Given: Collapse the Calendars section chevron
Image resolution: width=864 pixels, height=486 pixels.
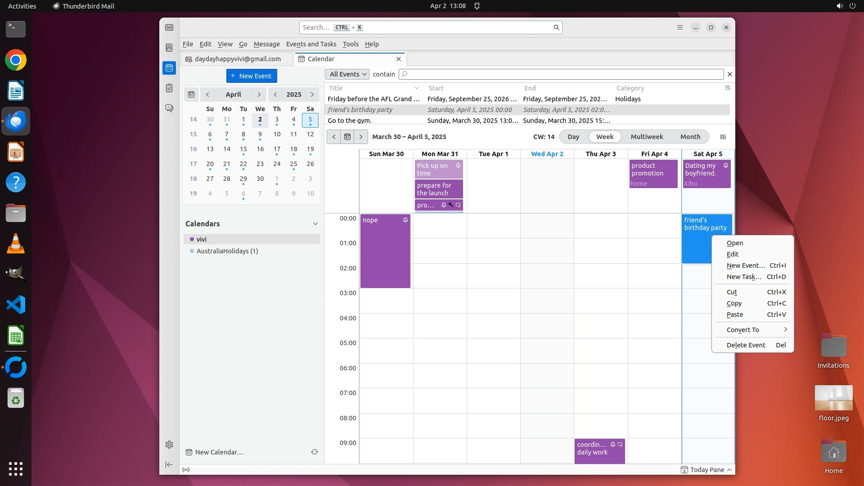Looking at the screenshot, I should point(315,224).
